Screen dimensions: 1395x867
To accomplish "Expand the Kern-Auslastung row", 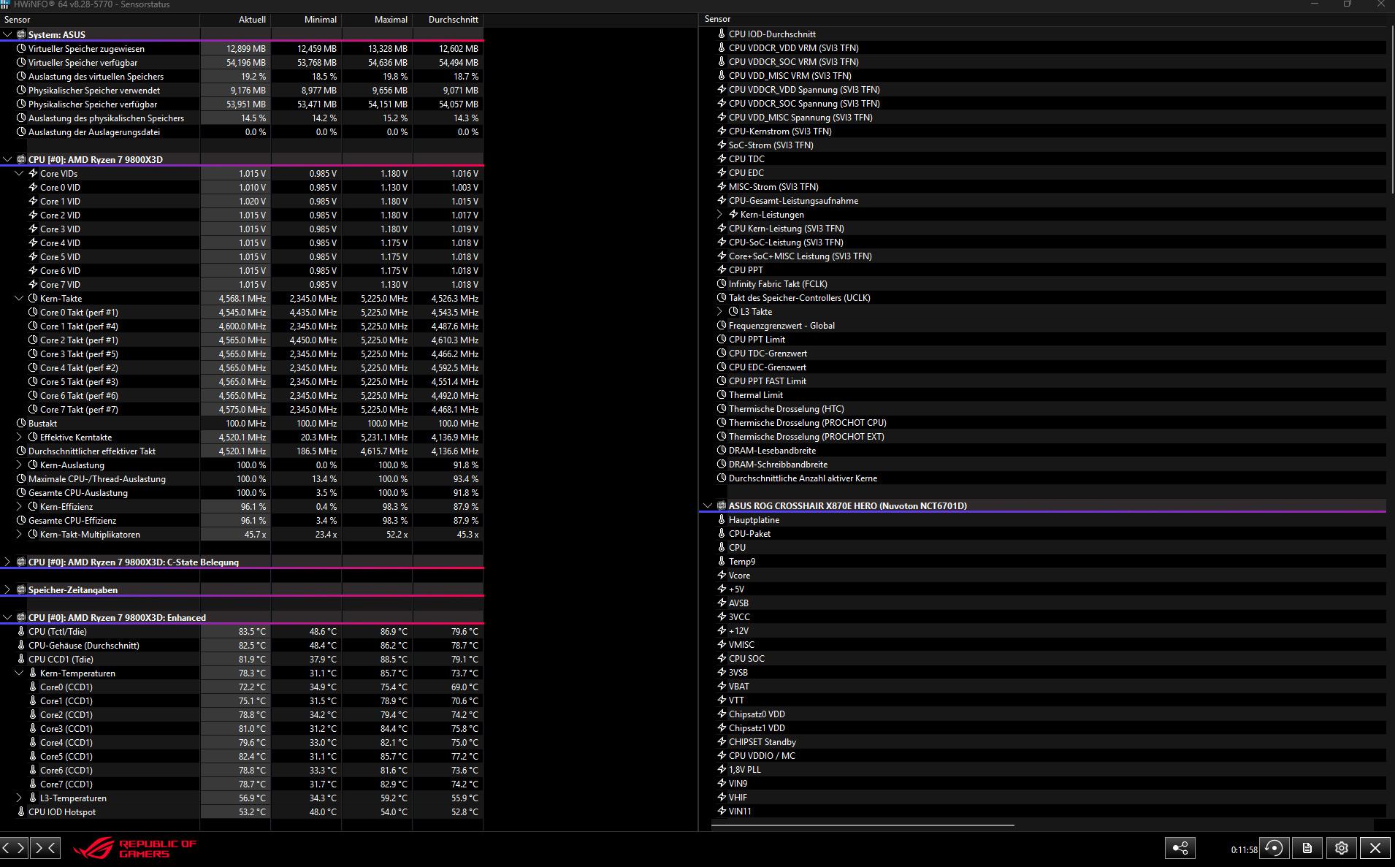I will [19, 465].
